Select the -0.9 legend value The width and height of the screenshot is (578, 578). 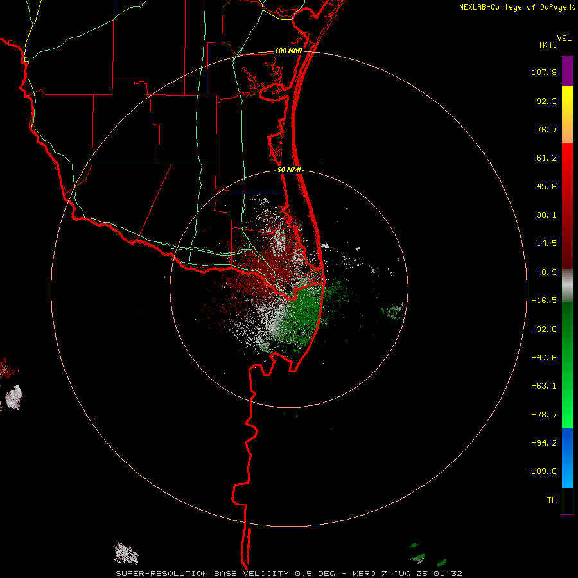point(547,272)
